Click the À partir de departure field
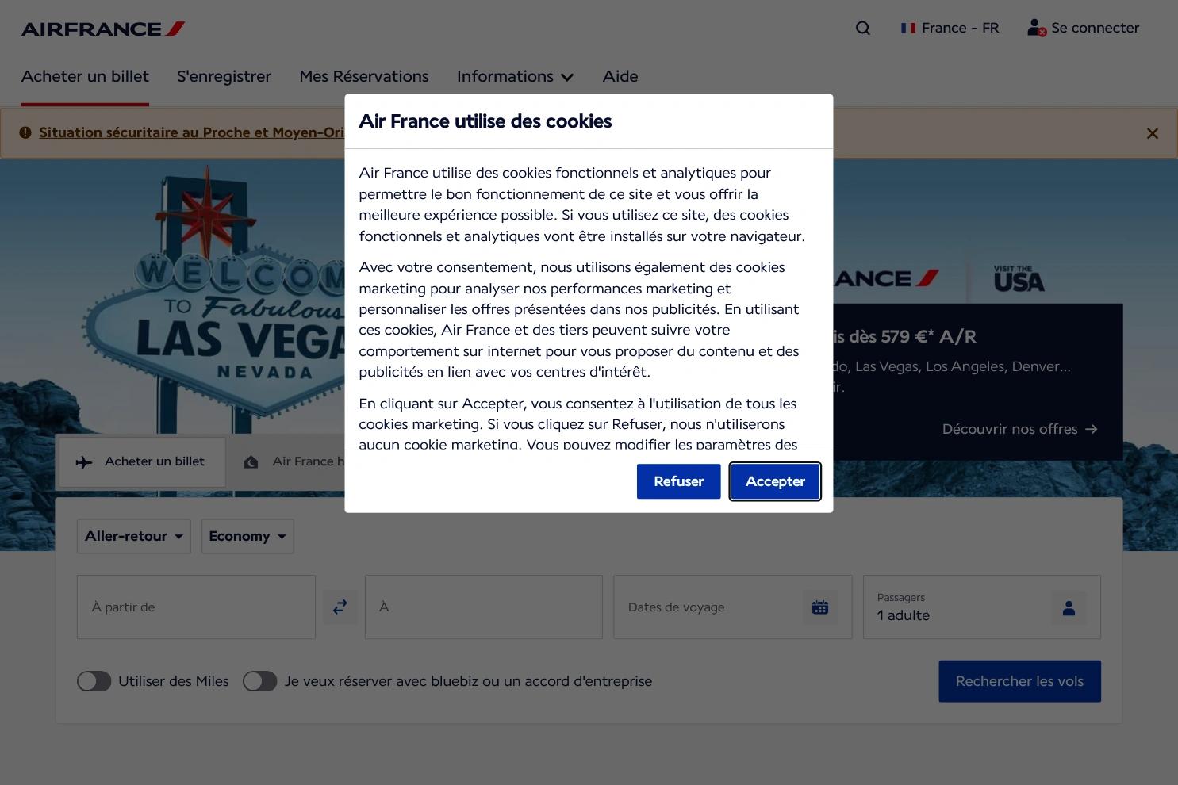This screenshot has height=785, width=1178. (x=196, y=607)
